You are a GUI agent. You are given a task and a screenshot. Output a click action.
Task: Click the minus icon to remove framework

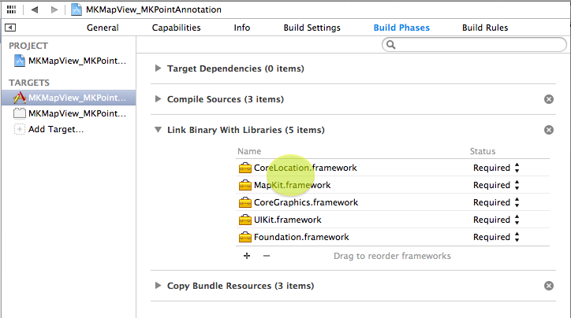(x=266, y=256)
